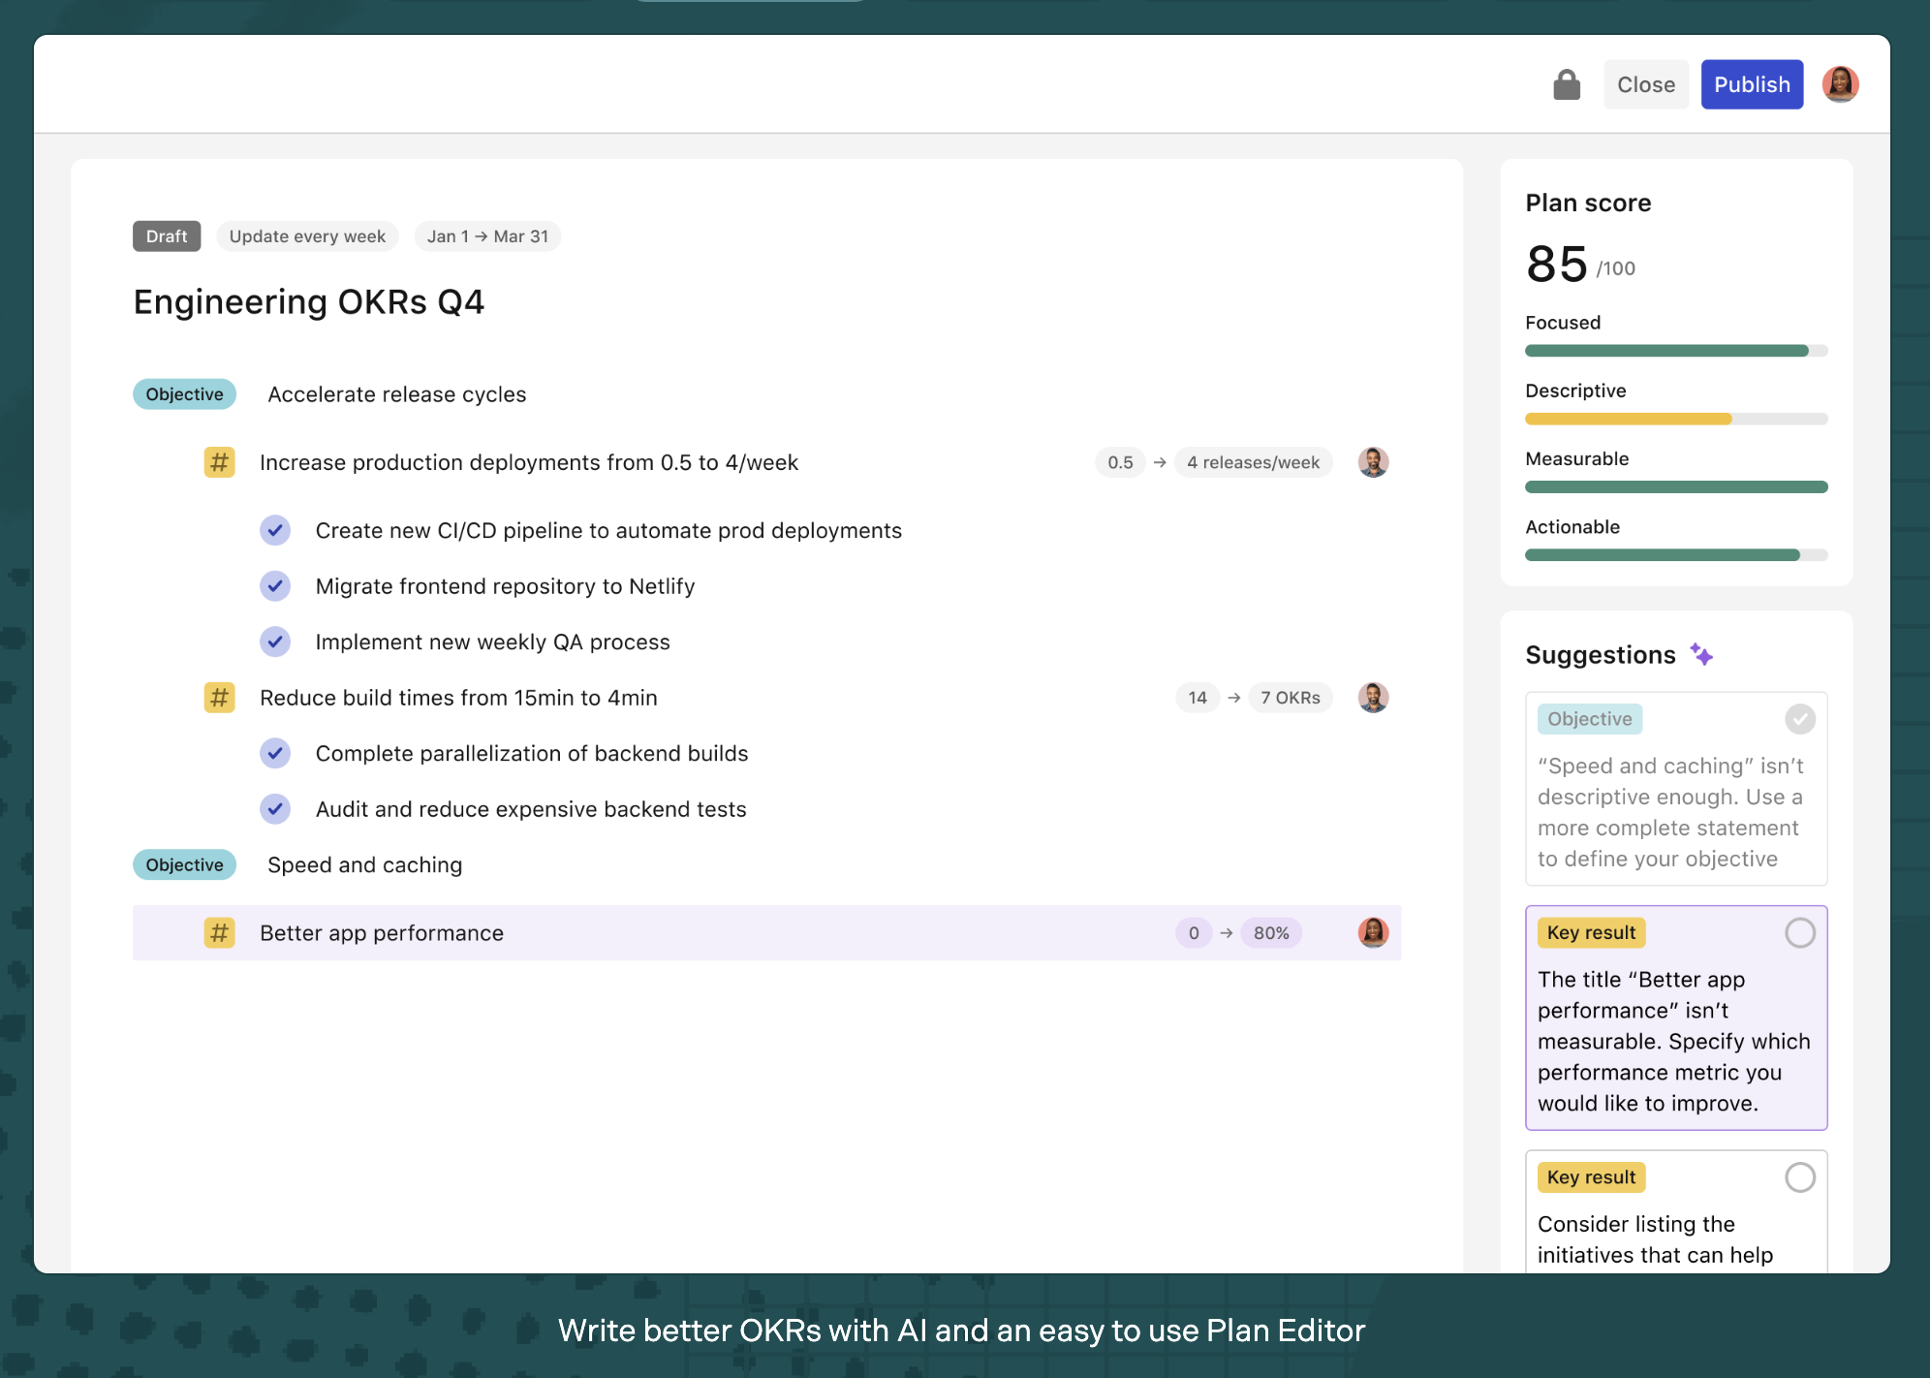
Task: Toggle check for Audit and reduce expensive backend tests
Action: point(275,809)
